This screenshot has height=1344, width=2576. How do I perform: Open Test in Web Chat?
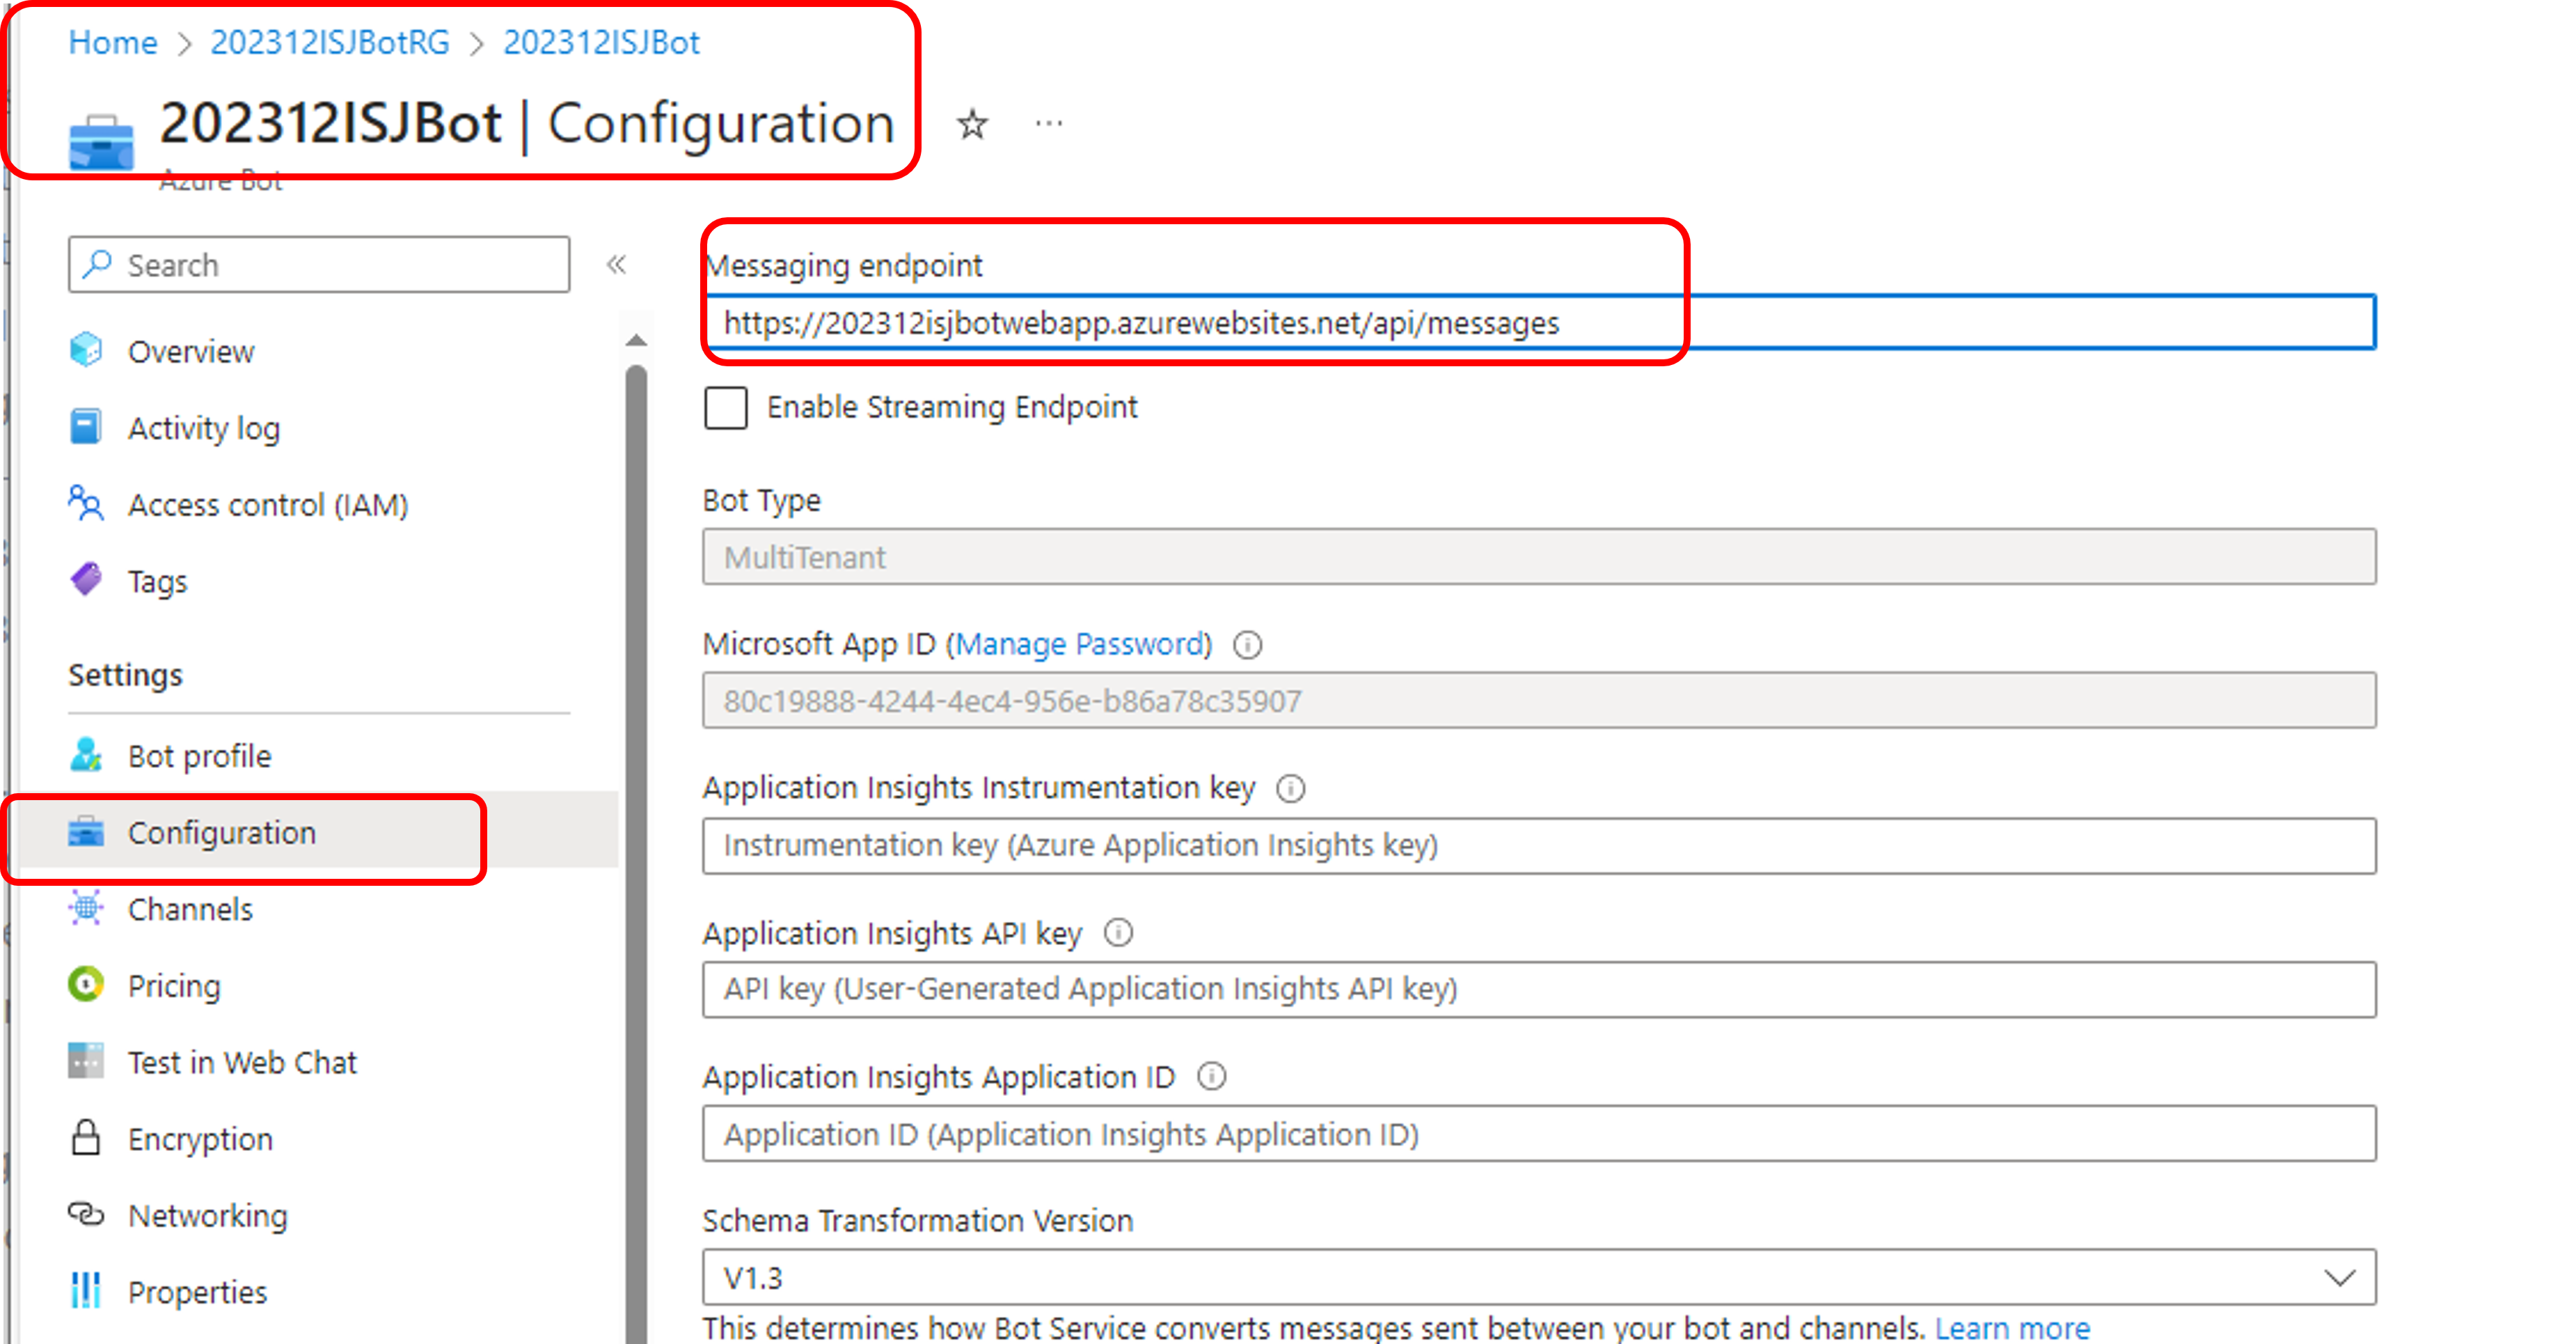click(241, 1062)
